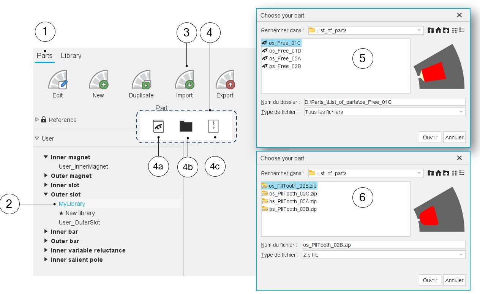
Task: Click the Edit part icon
Action: point(58,79)
